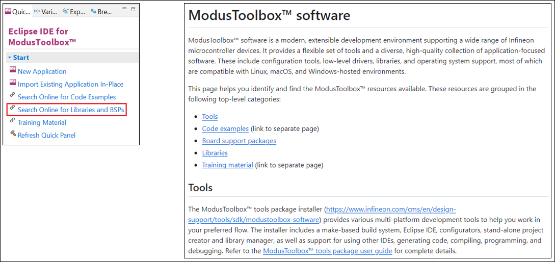Jump to Tools in the category list
The width and height of the screenshot is (555, 262).
[x=210, y=117]
